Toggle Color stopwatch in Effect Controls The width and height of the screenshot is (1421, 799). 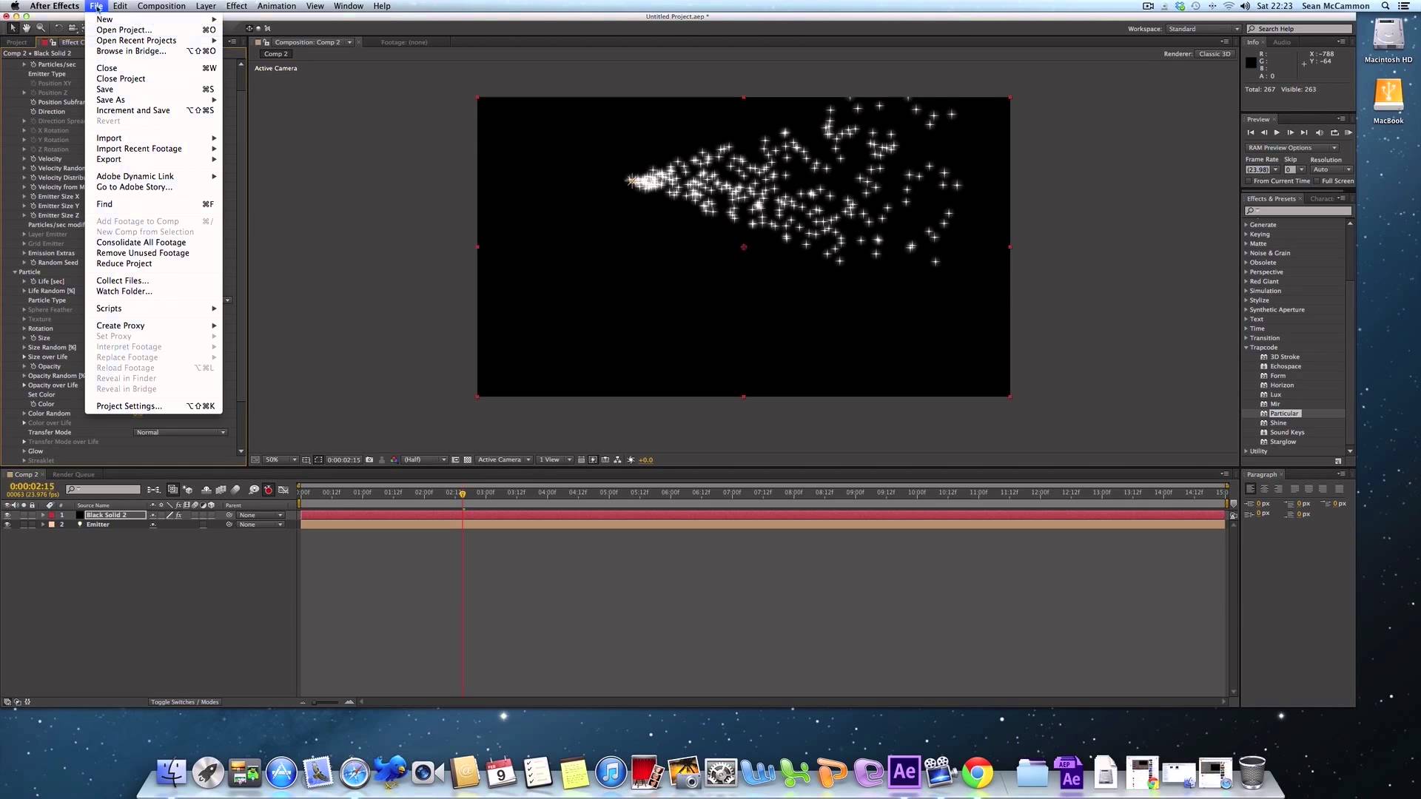33,404
